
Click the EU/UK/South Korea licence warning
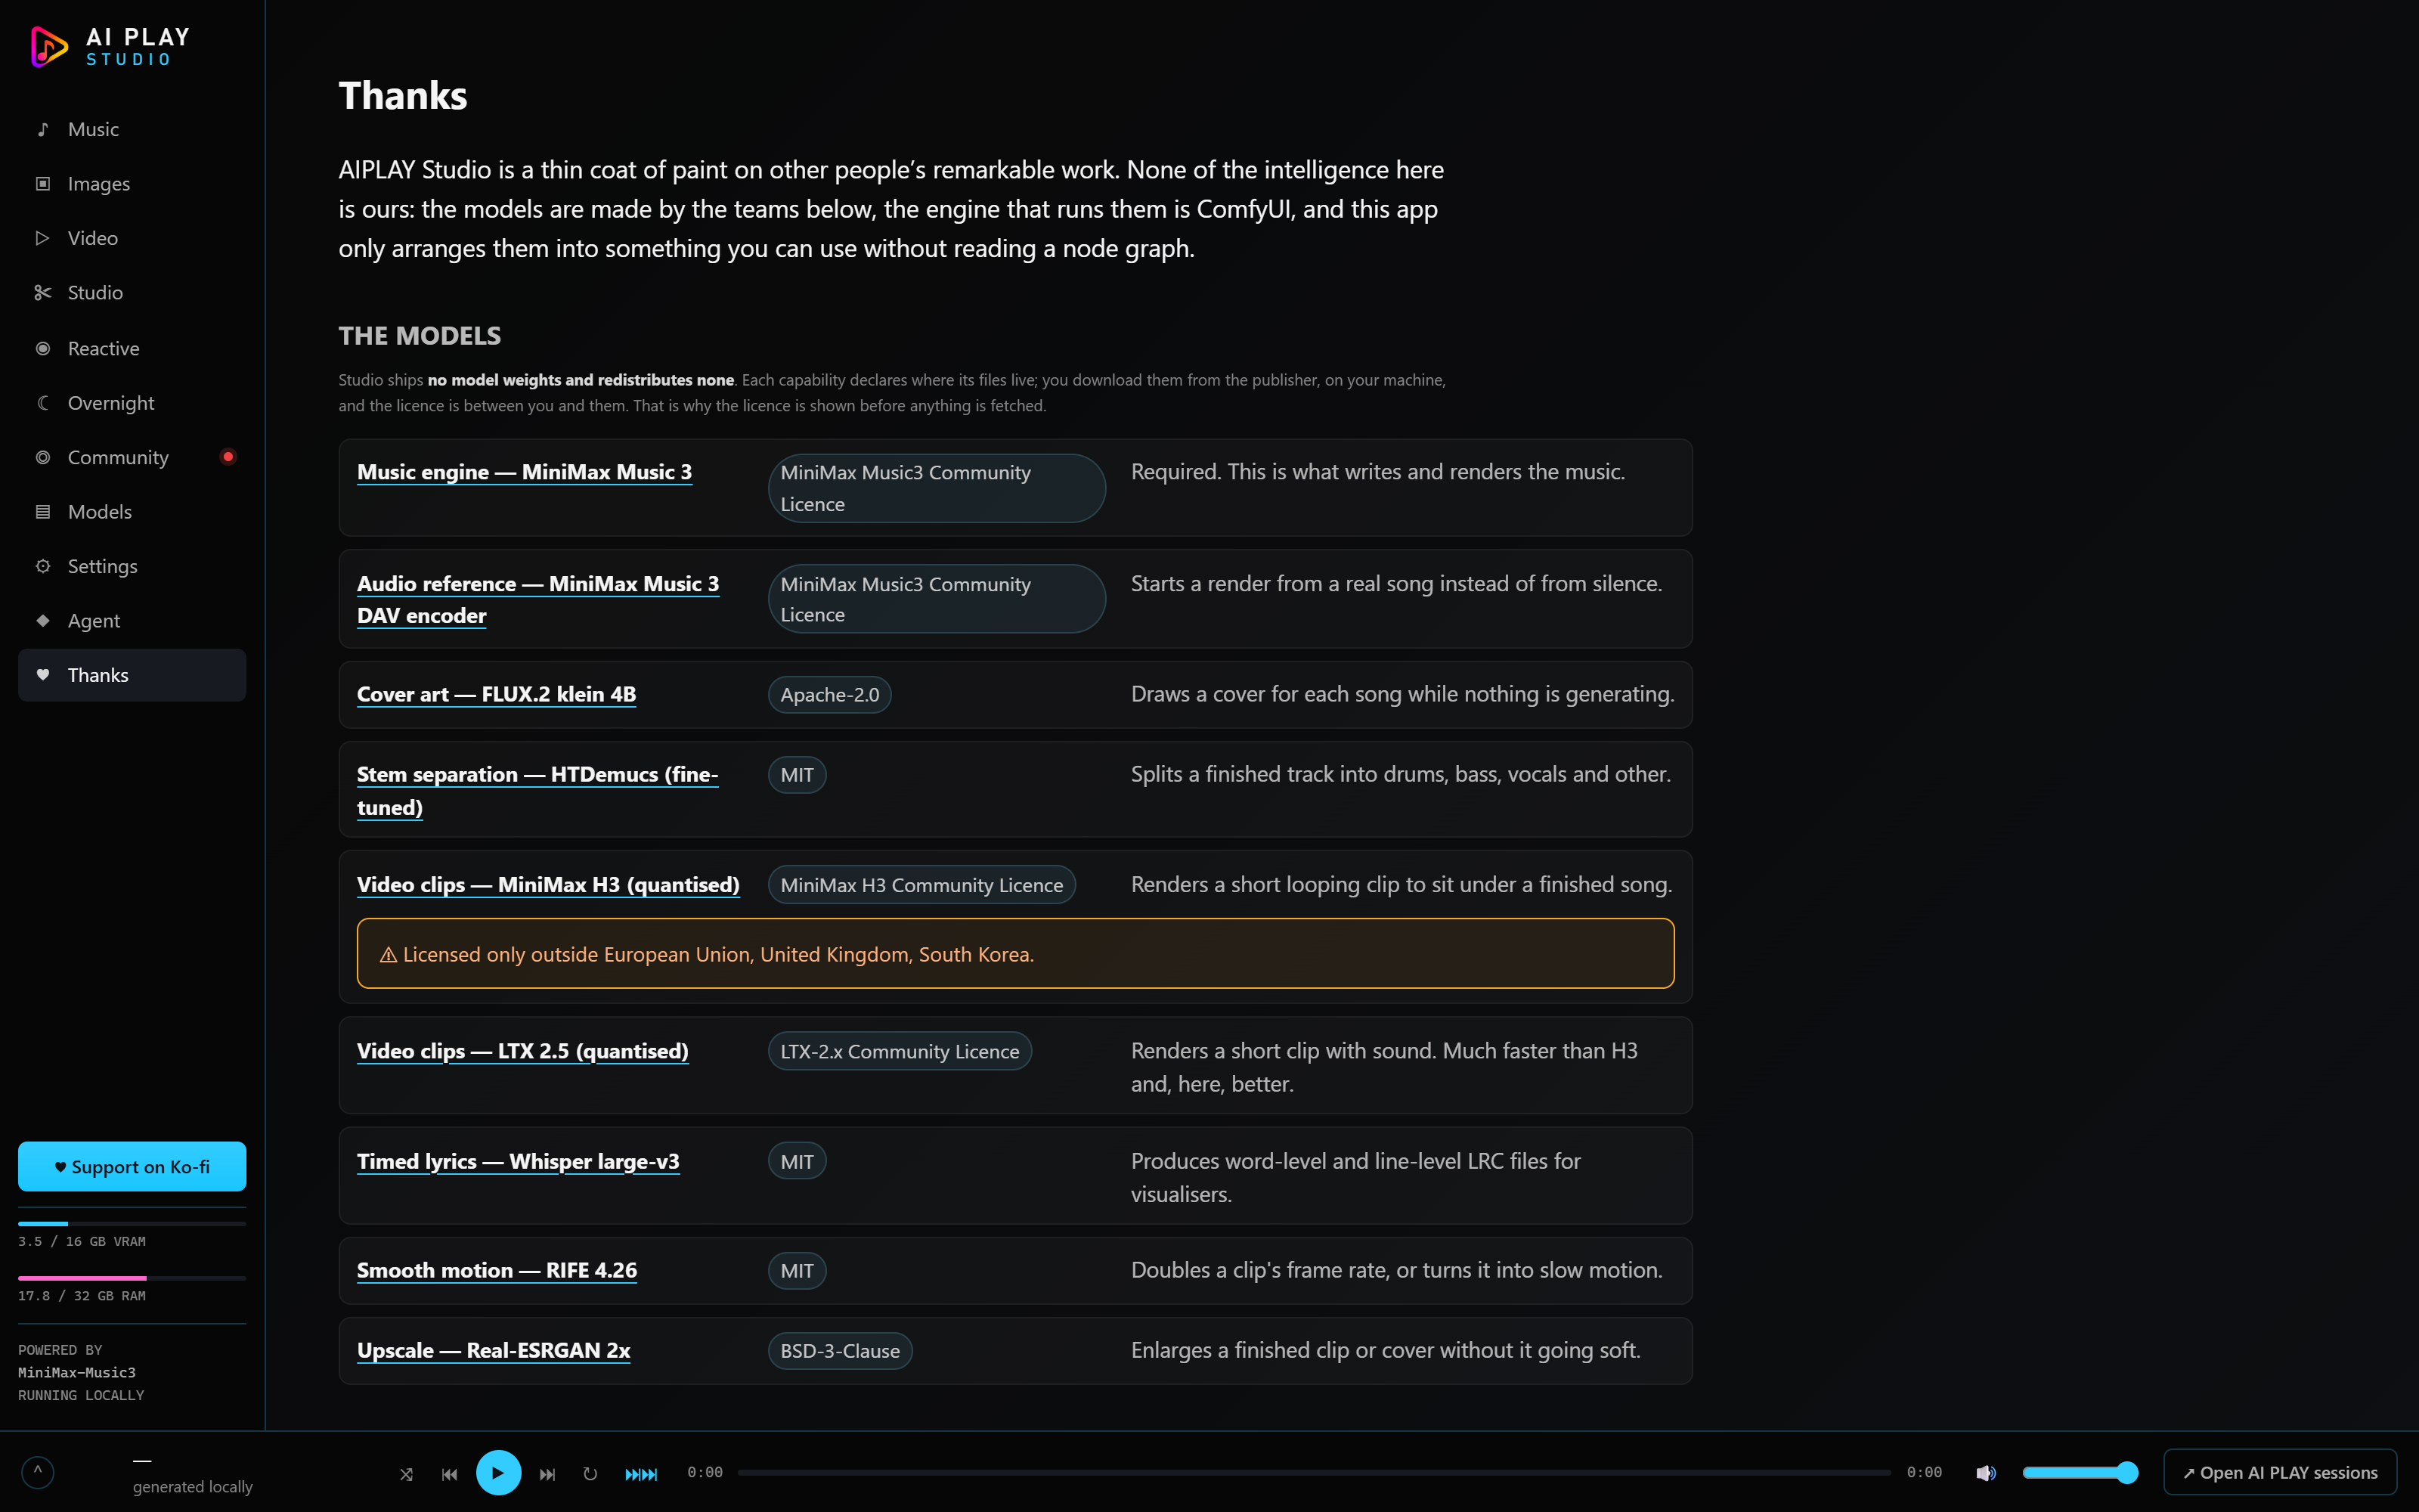tap(1015, 953)
